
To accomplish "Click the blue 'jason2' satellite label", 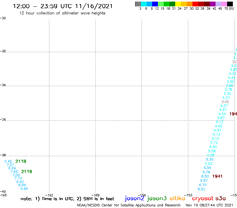I will point(135,198).
